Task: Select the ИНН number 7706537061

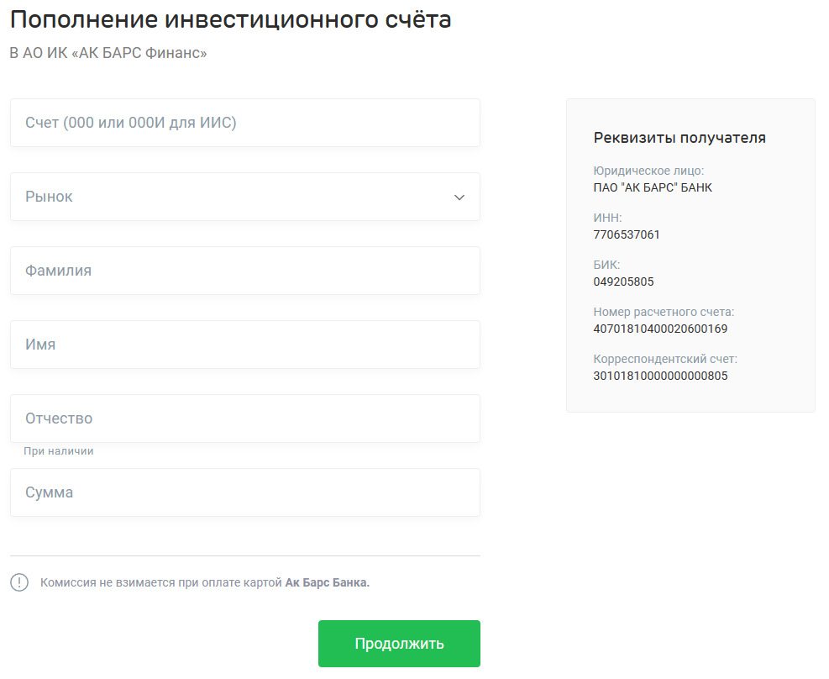Action: click(627, 234)
